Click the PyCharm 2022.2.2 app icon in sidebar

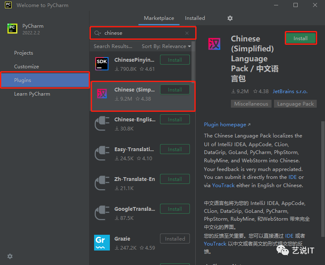coord(12,28)
